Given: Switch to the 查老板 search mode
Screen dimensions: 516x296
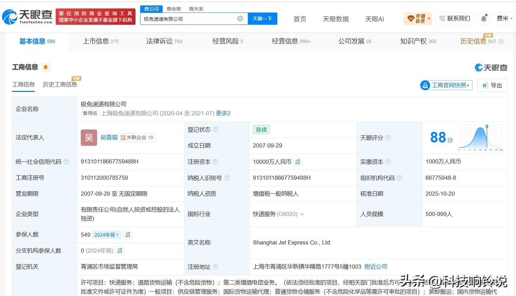Looking at the screenshot, I should pyautogui.click(x=174, y=9).
